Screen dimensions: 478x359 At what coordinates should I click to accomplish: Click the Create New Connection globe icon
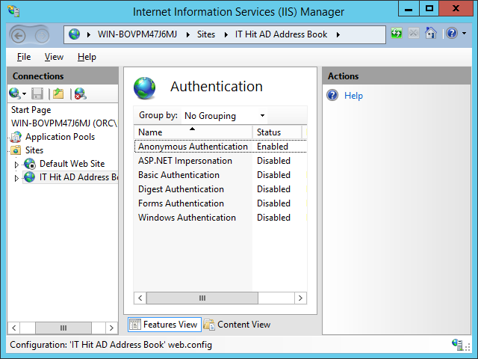(15, 93)
